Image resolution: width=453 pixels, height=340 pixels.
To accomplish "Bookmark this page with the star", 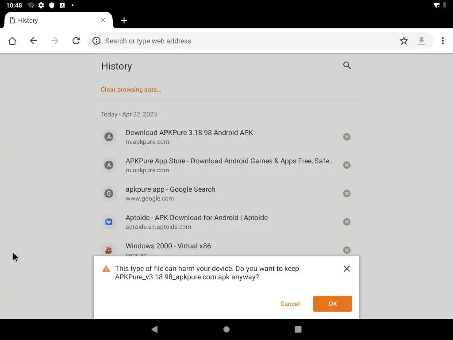I will [x=403, y=41].
